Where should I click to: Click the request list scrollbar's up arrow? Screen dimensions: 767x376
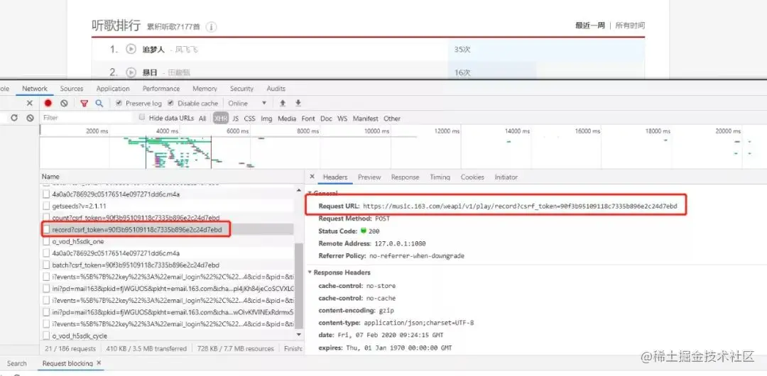pyautogui.click(x=299, y=189)
